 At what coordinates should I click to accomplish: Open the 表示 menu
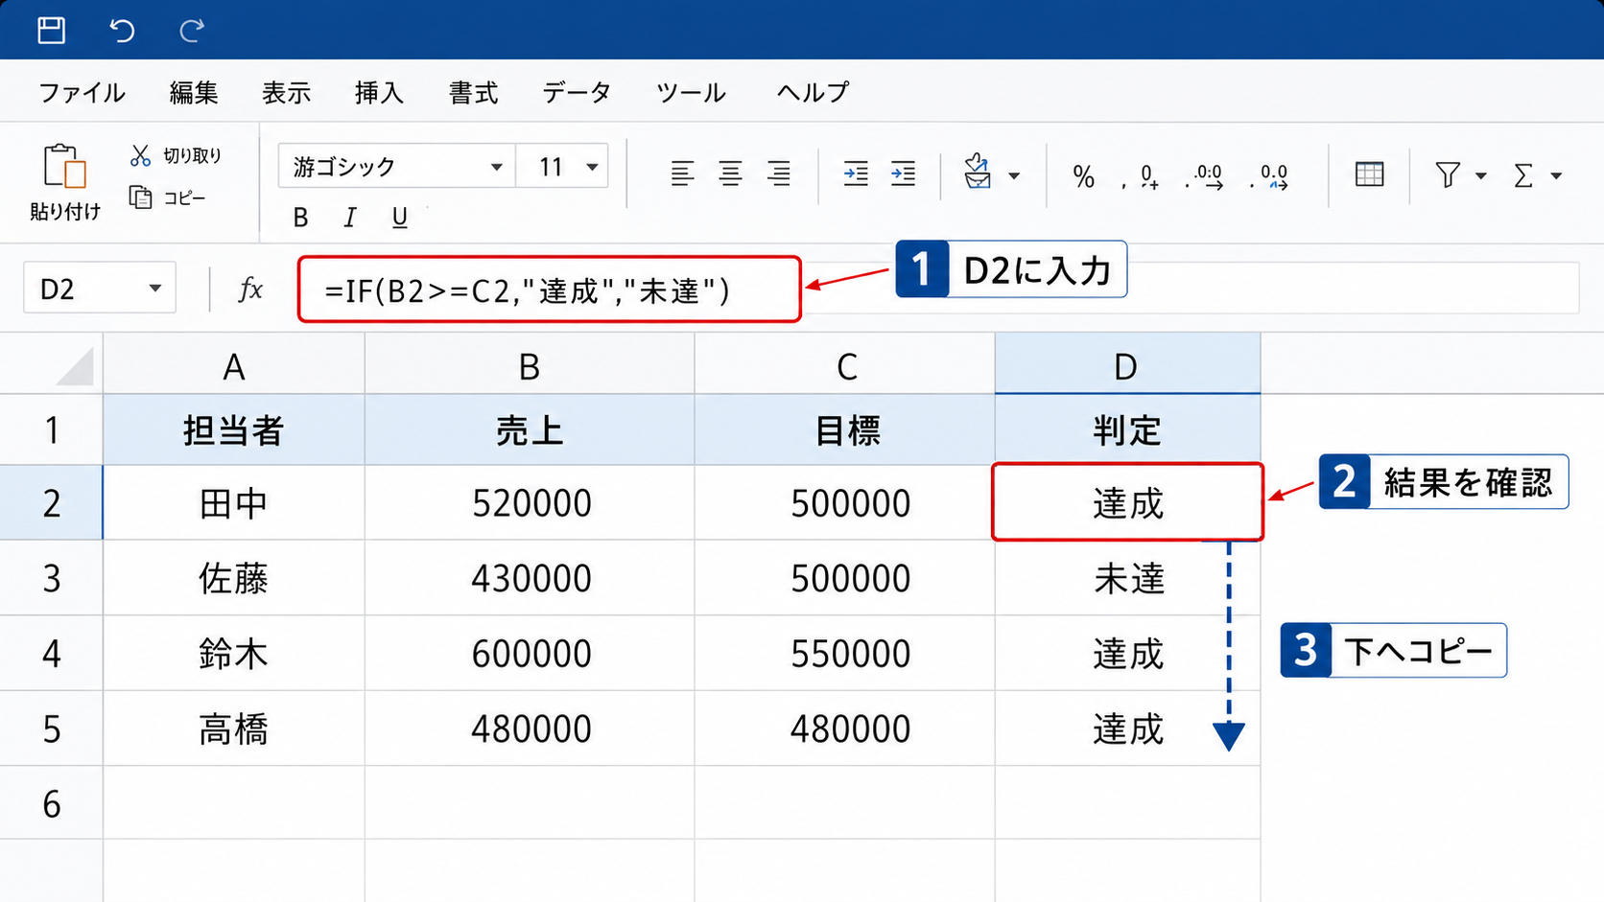[x=287, y=92]
